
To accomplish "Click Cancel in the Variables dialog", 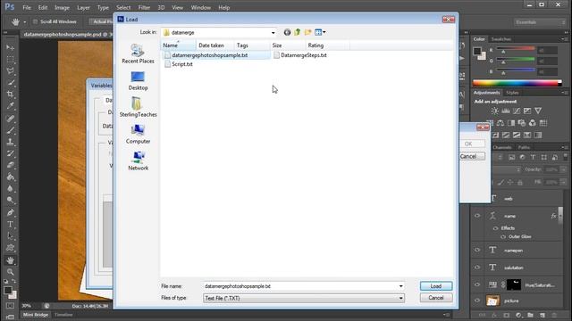I will click(471, 157).
